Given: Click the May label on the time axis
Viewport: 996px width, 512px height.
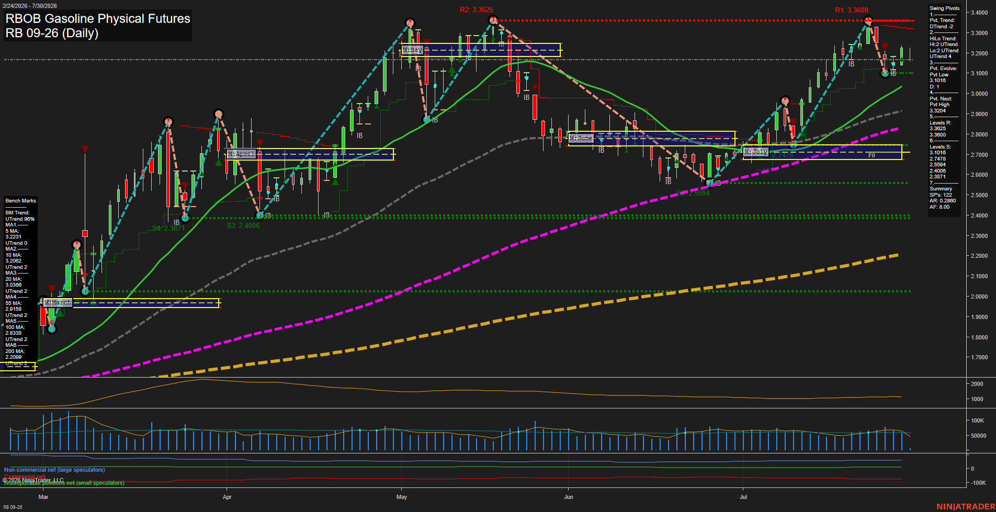Looking at the screenshot, I should (402, 497).
